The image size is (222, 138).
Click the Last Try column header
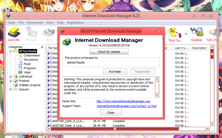pos(182,48)
